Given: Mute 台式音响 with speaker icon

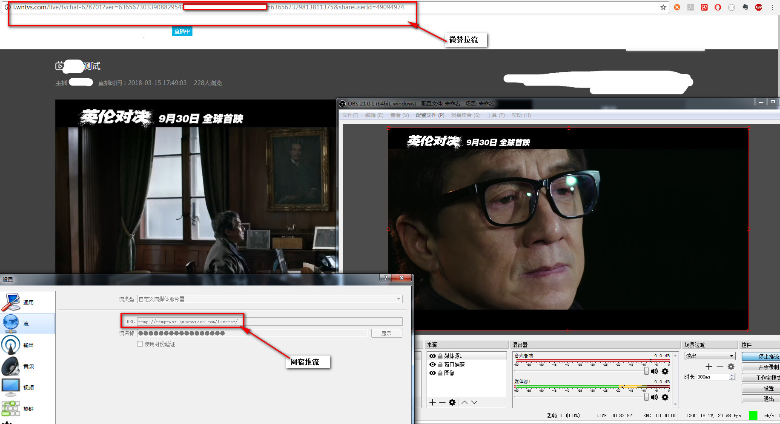Looking at the screenshot, I should pos(654,371).
